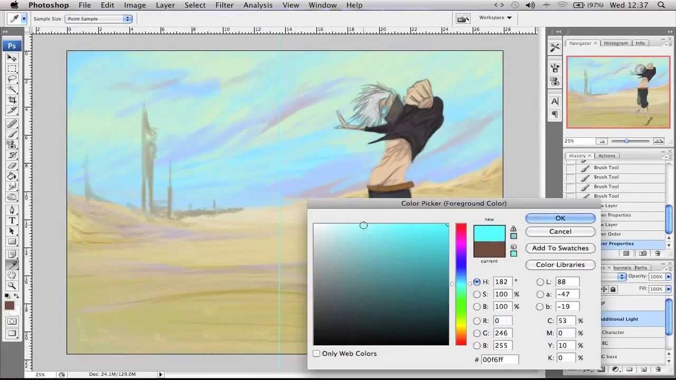Switch to the Paths tab
Screen dimensions: 676x380
pos(641,268)
